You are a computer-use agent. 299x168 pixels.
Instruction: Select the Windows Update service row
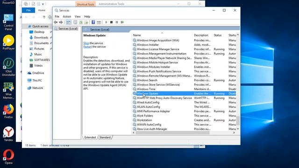click(x=184, y=93)
